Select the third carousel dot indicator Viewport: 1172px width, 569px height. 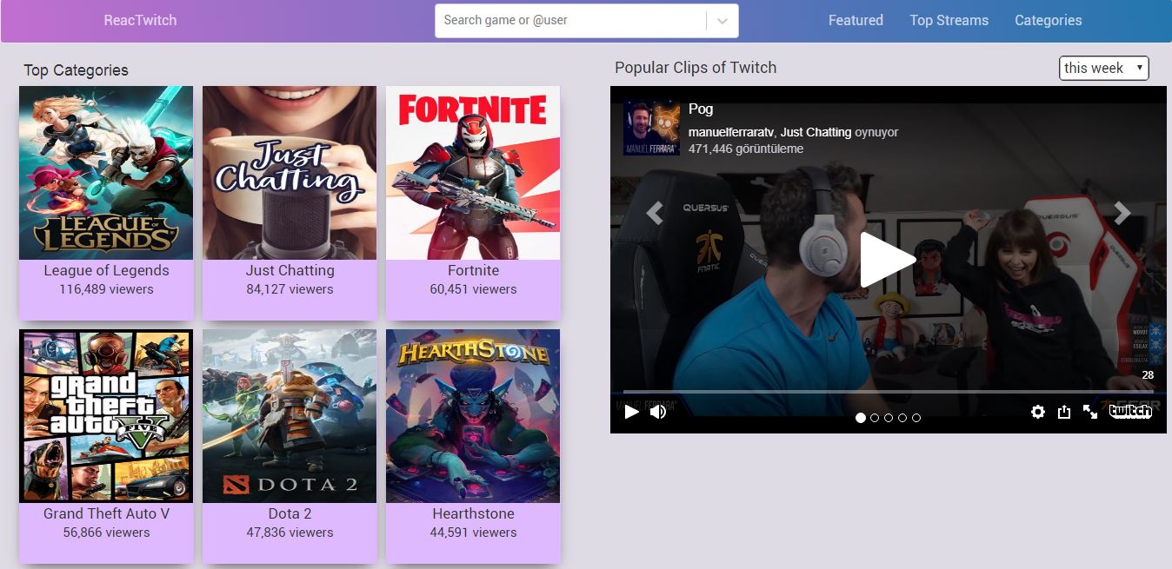889,418
